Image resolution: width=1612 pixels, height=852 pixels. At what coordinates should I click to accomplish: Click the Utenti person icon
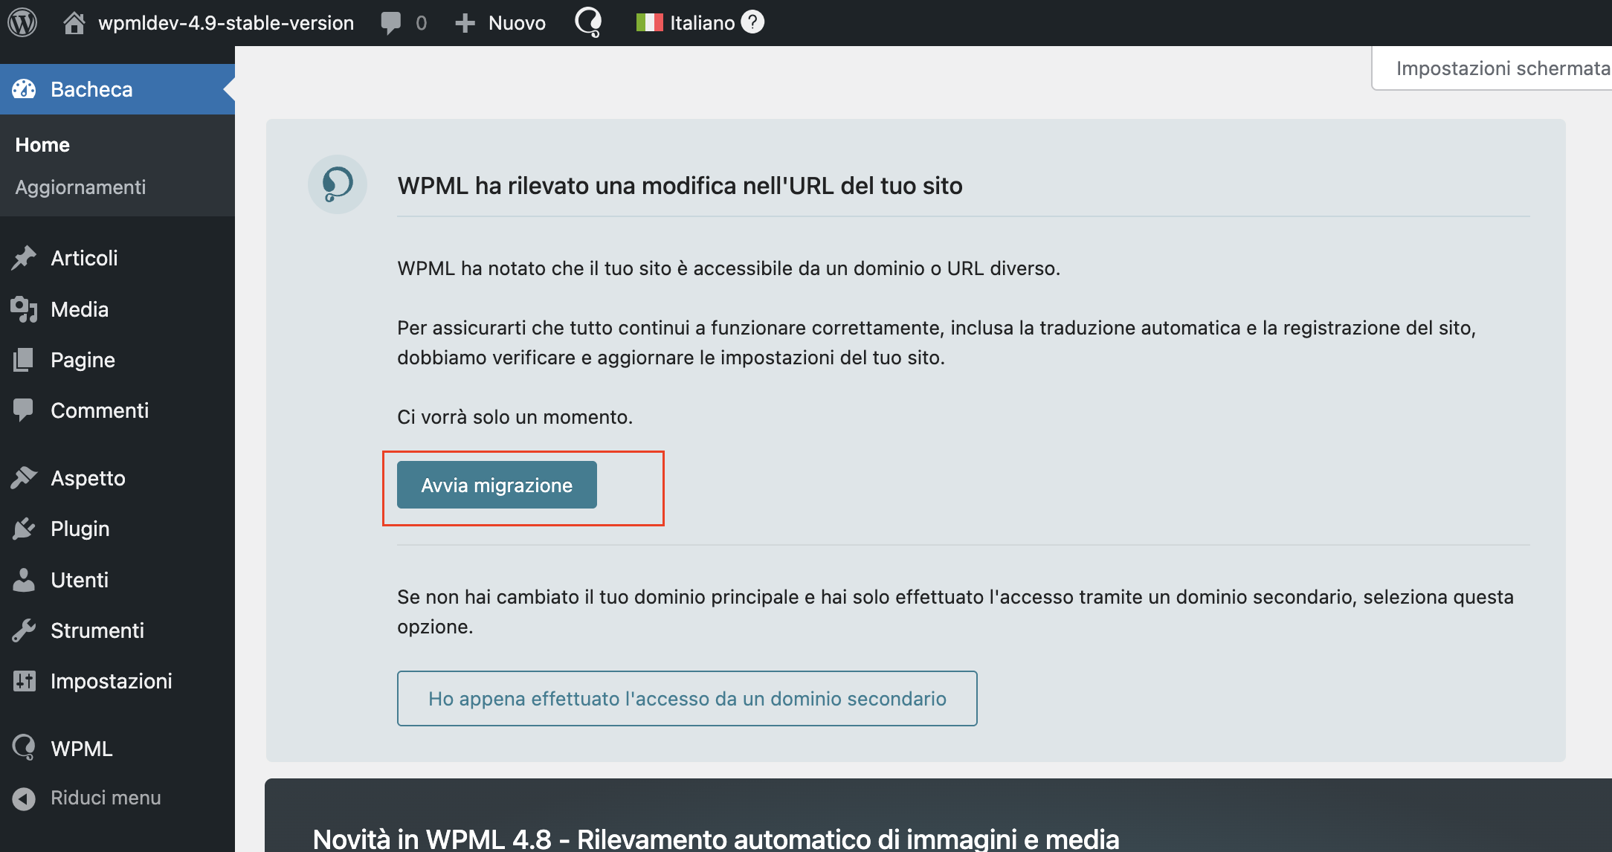point(24,580)
